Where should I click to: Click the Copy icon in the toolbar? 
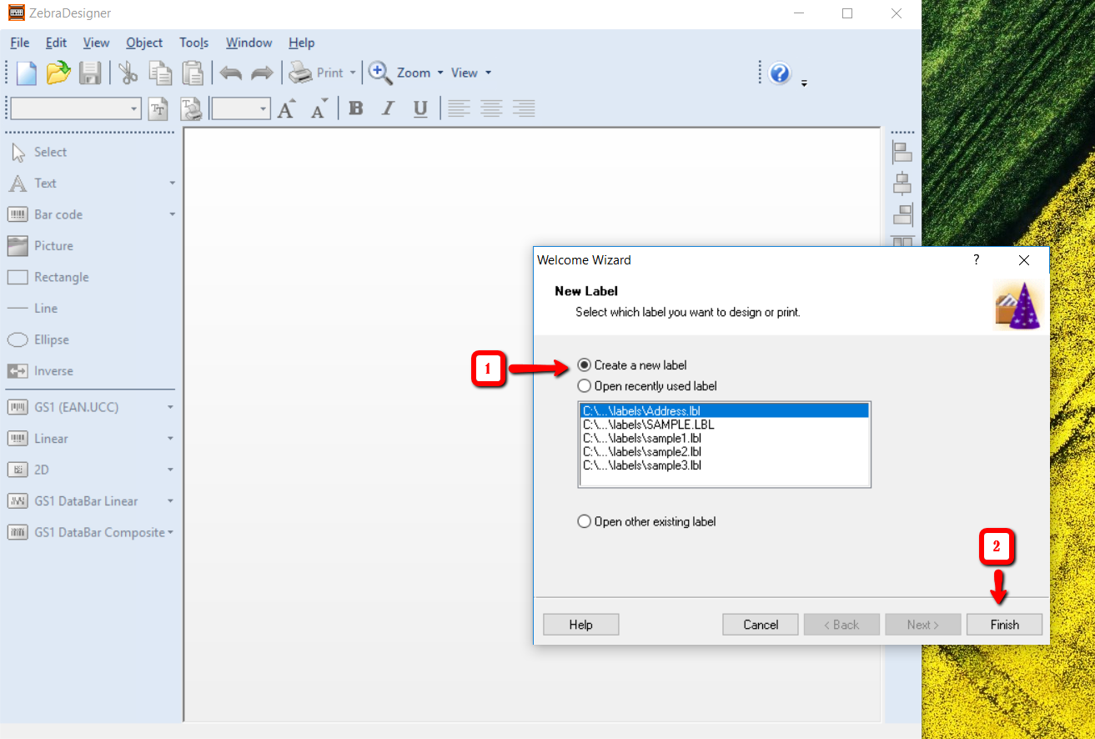click(x=160, y=73)
